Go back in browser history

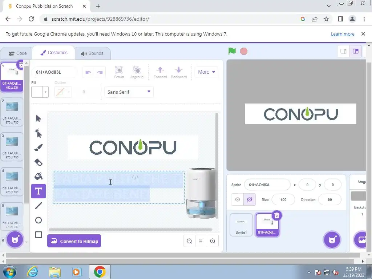click(x=8, y=19)
